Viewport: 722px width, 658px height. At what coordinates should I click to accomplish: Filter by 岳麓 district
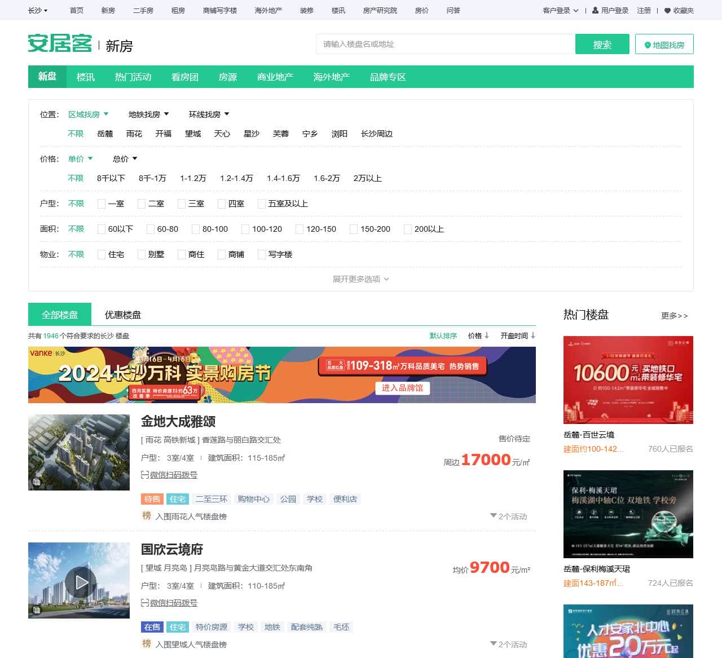pos(105,134)
